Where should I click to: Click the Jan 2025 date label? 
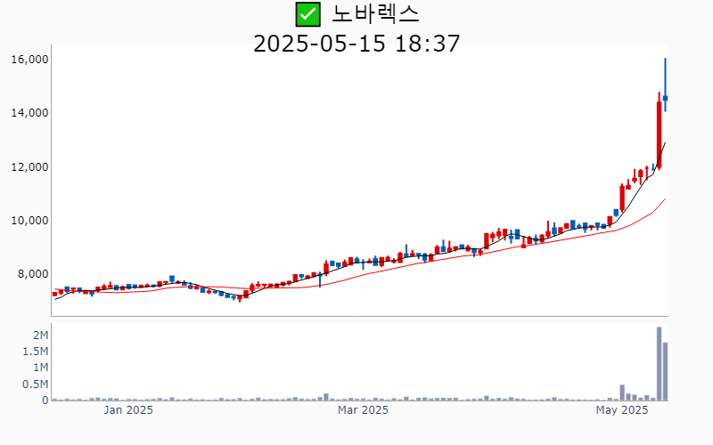tap(128, 410)
